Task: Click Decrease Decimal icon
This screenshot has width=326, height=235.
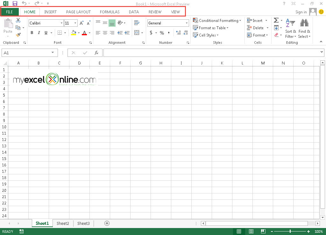Action: click(x=186, y=33)
